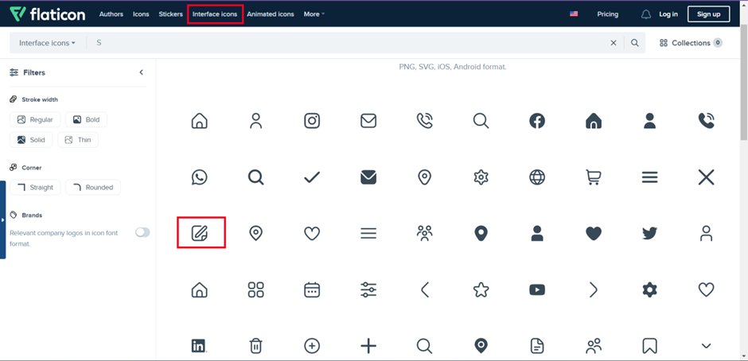Select the trash bin icon
The width and height of the screenshot is (748, 361).
pyautogui.click(x=255, y=346)
